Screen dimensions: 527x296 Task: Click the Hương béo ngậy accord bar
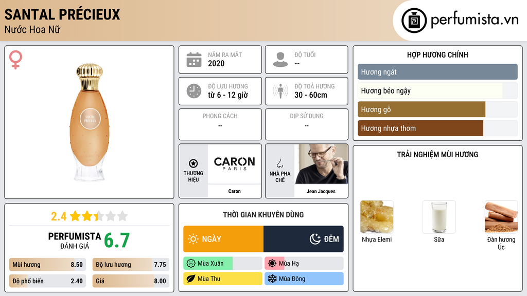pos(437,90)
